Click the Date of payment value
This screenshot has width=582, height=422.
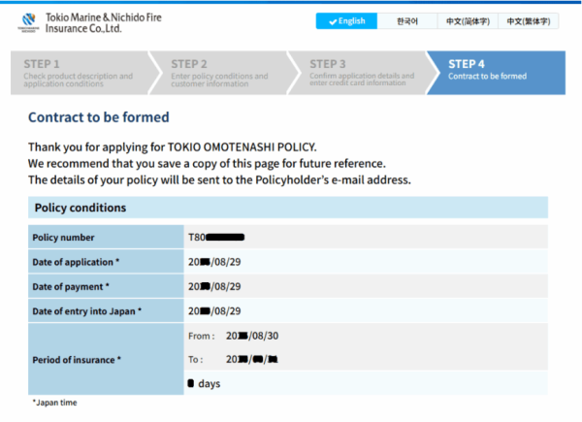[x=213, y=287]
